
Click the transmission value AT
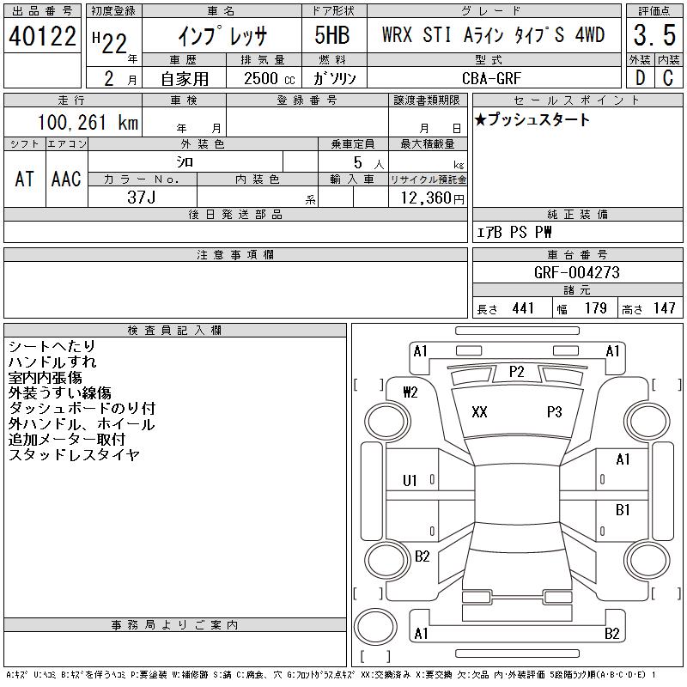point(25,179)
